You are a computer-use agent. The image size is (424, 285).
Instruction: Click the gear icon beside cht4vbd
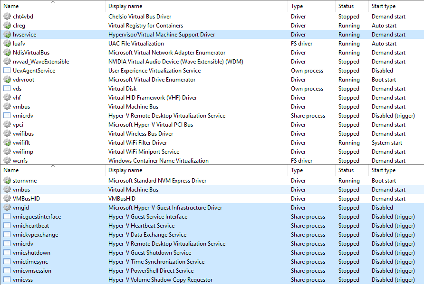tap(8, 16)
